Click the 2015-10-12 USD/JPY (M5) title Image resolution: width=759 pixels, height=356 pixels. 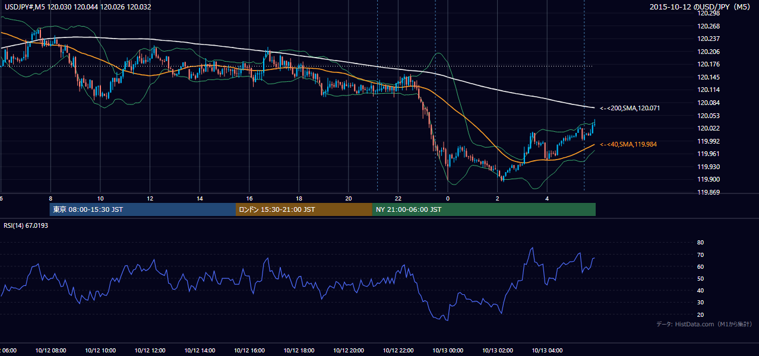[x=701, y=7]
